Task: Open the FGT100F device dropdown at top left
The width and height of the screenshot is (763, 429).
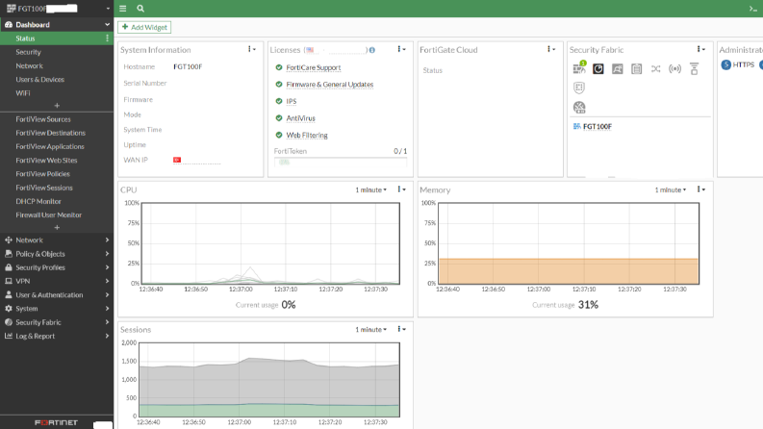Action: [x=57, y=9]
